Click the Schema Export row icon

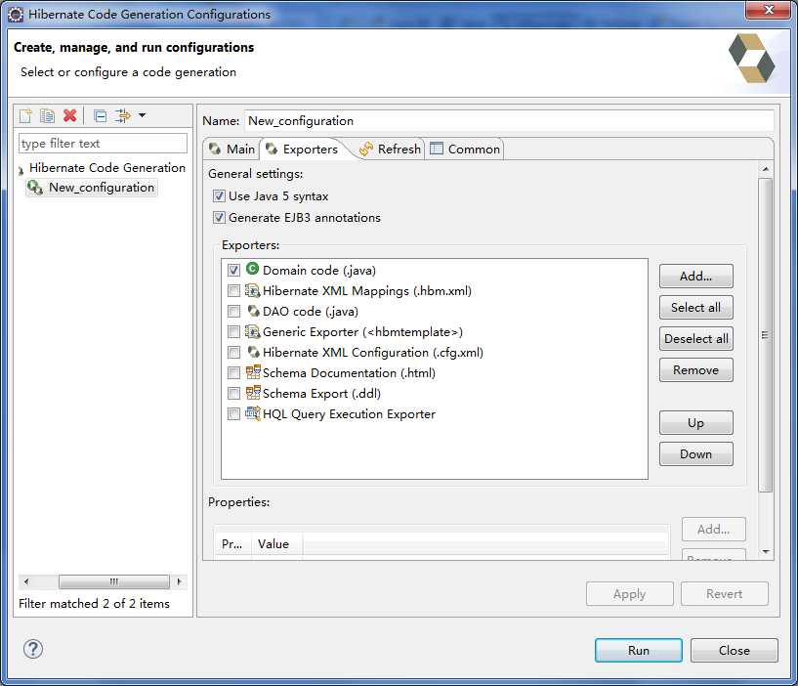tap(253, 393)
